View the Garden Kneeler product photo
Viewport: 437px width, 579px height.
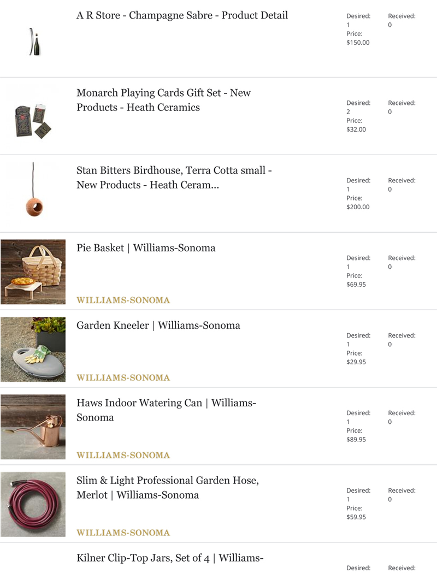(33, 350)
